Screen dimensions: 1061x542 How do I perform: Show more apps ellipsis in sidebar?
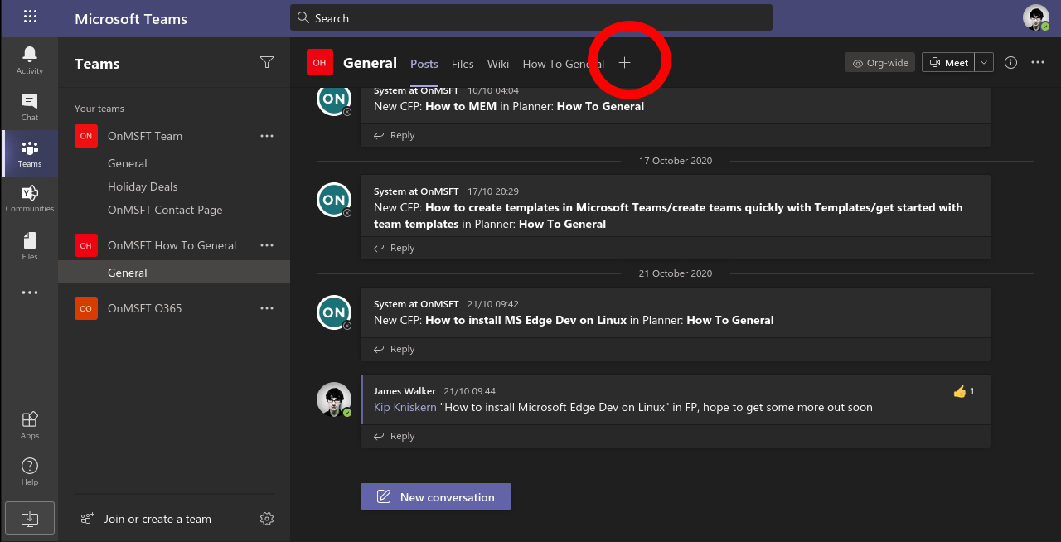click(x=30, y=293)
